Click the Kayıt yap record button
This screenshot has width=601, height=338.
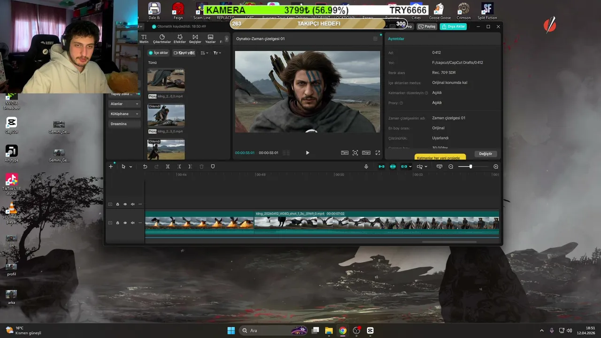point(184,53)
